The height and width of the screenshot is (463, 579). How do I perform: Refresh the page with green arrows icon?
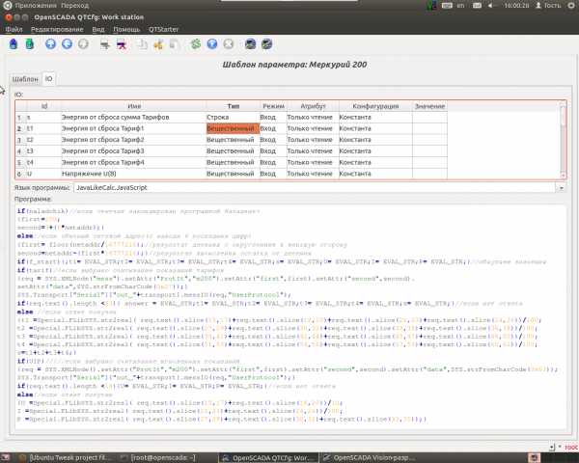196,43
